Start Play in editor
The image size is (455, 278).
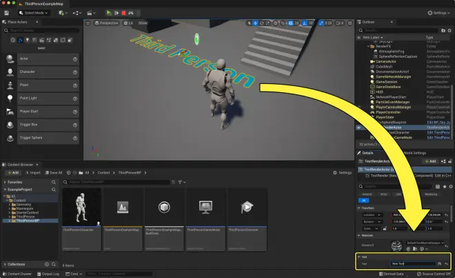(109, 13)
